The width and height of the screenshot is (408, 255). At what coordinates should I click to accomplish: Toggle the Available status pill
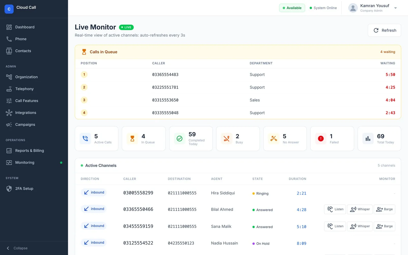(x=292, y=8)
